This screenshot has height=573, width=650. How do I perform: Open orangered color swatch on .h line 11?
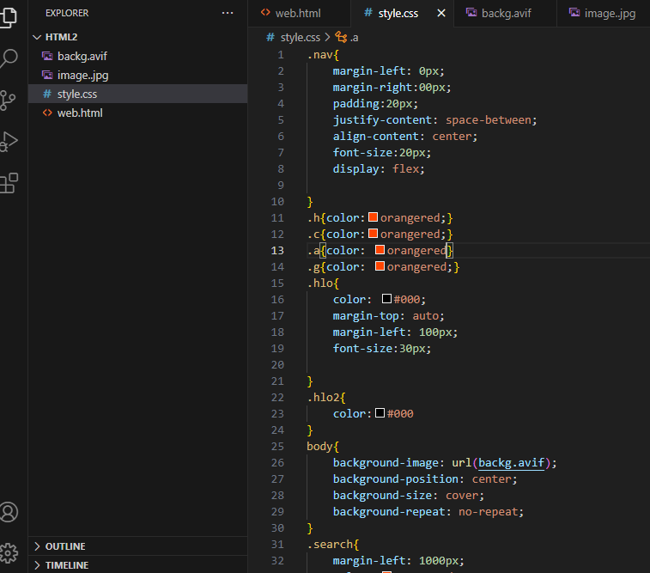pyautogui.click(x=374, y=216)
